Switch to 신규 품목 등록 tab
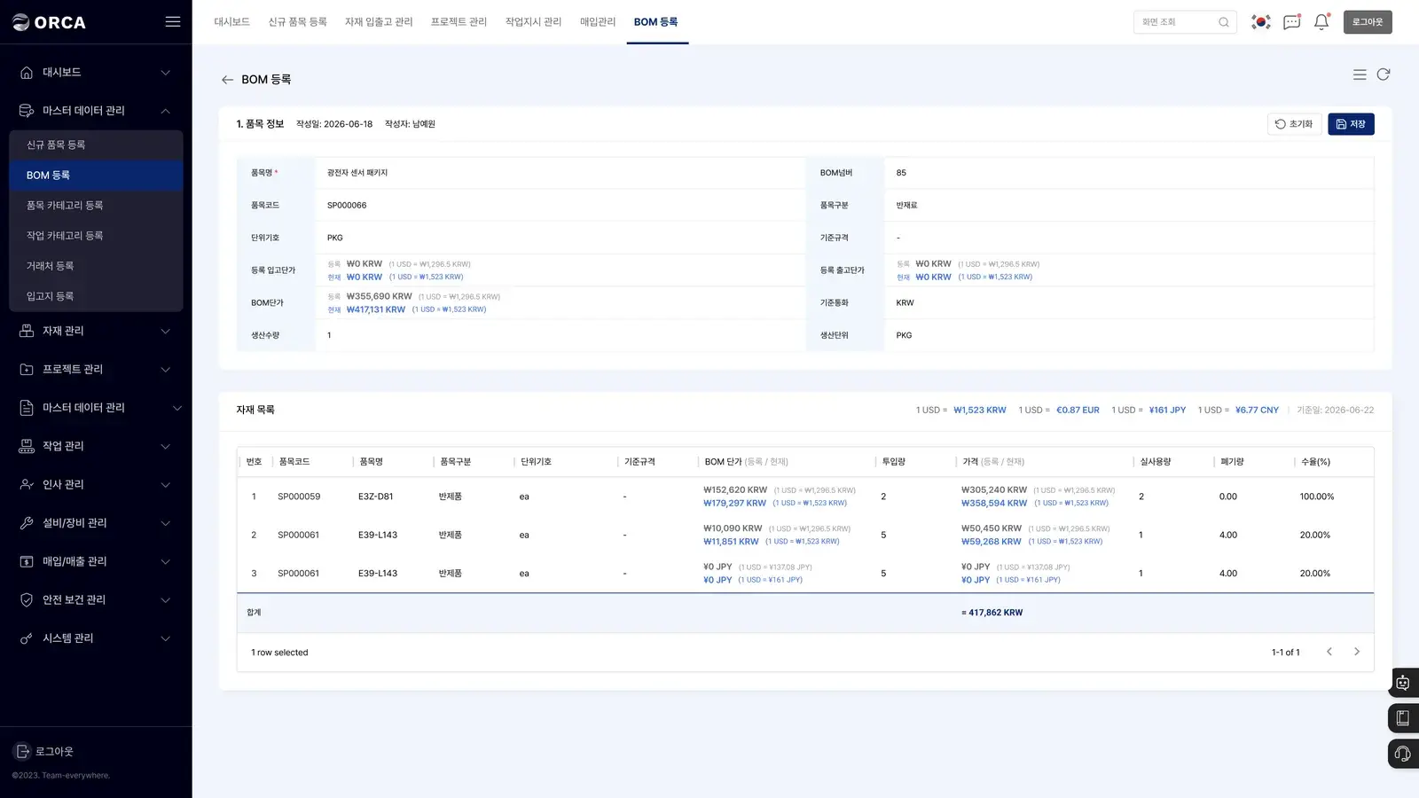 point(297,22)
